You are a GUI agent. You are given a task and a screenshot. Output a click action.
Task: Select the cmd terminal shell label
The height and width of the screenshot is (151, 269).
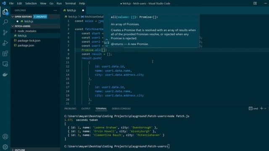[253, 109]
